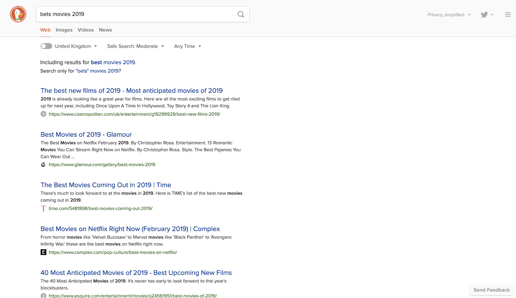The image size is (516, 298).
Task: Click the Glamour site favicon
Action: point(43,165)
